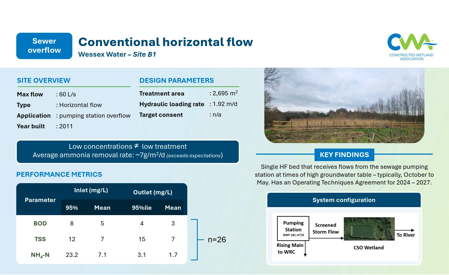This screenshot has width=449, height=275.
Task: Select the Screened Storm Flow label
Action: pos(325,228)
